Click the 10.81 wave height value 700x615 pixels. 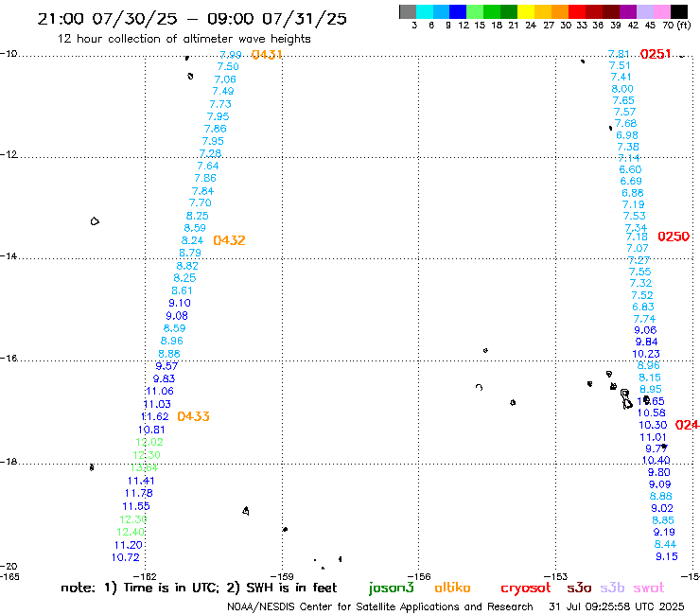tap(151, 430)
